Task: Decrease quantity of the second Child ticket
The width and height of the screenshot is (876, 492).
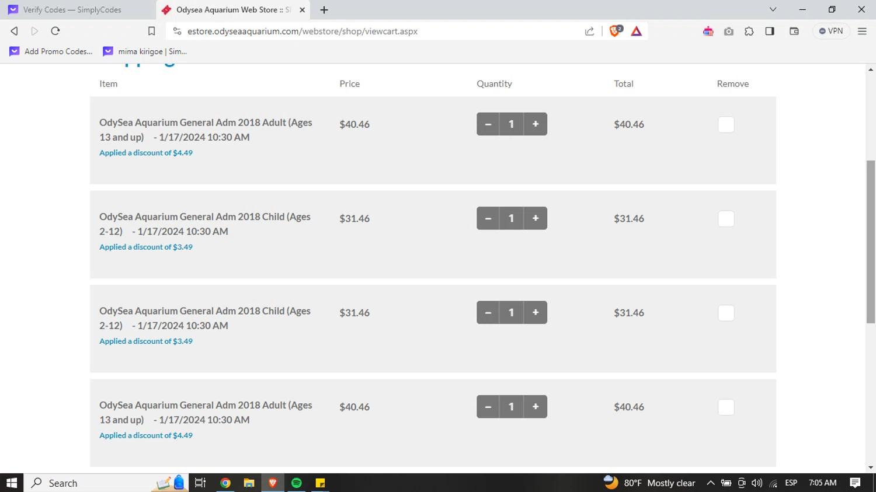Action: (488, 312)
